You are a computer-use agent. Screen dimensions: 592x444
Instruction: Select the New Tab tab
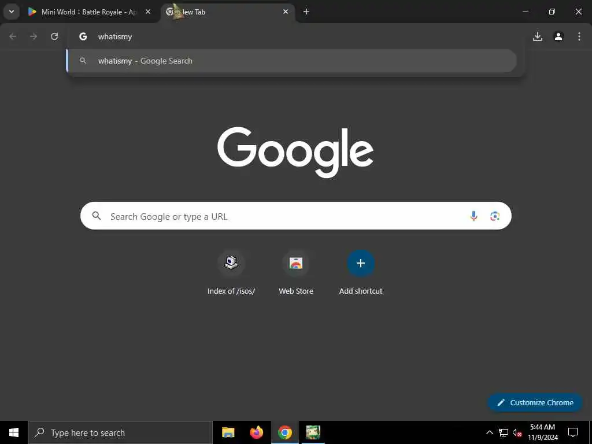pos(228,12)
